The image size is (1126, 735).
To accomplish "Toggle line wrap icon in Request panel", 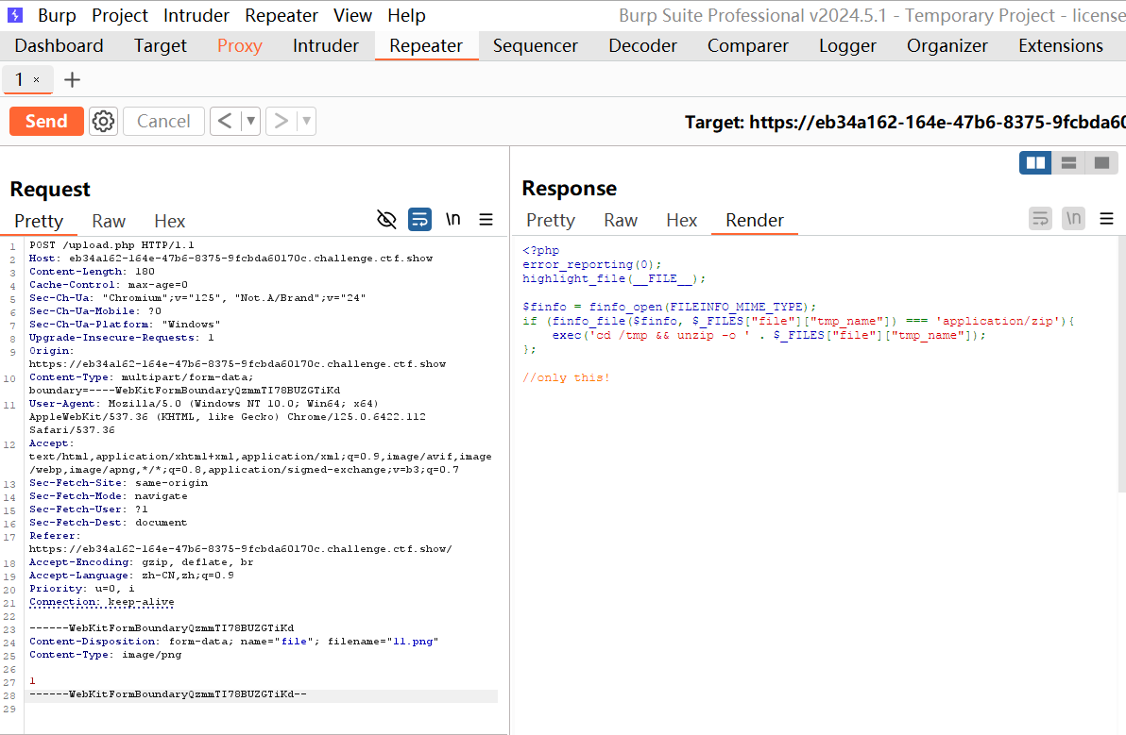I will 419,220.
